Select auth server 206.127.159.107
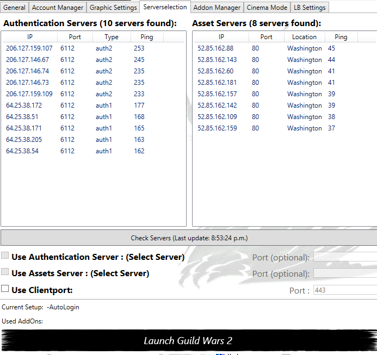The image size is (377, 355). click(x=94, y=48)
